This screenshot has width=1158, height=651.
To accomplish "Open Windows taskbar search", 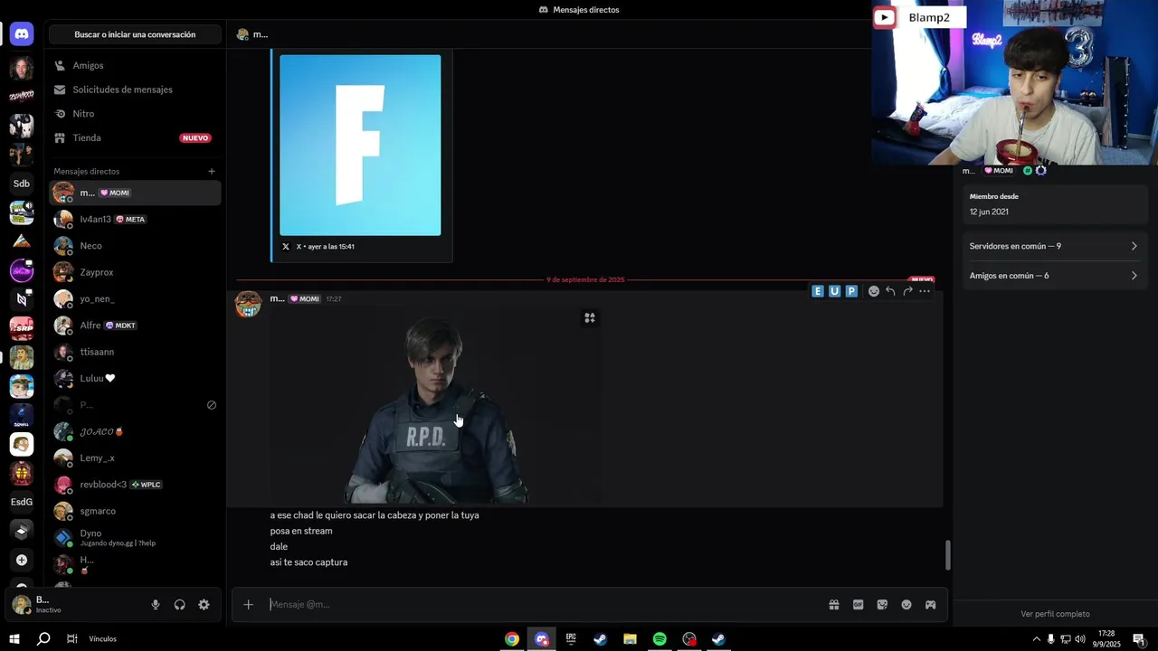I will [x=43, y=638].
